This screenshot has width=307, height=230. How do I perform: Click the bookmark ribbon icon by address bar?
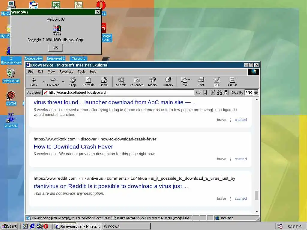[x=205, y=93]
